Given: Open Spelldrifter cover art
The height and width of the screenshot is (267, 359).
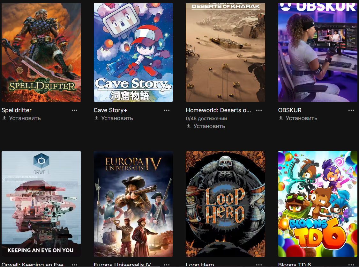Looking at the screenshot, I should click(41, 52).
